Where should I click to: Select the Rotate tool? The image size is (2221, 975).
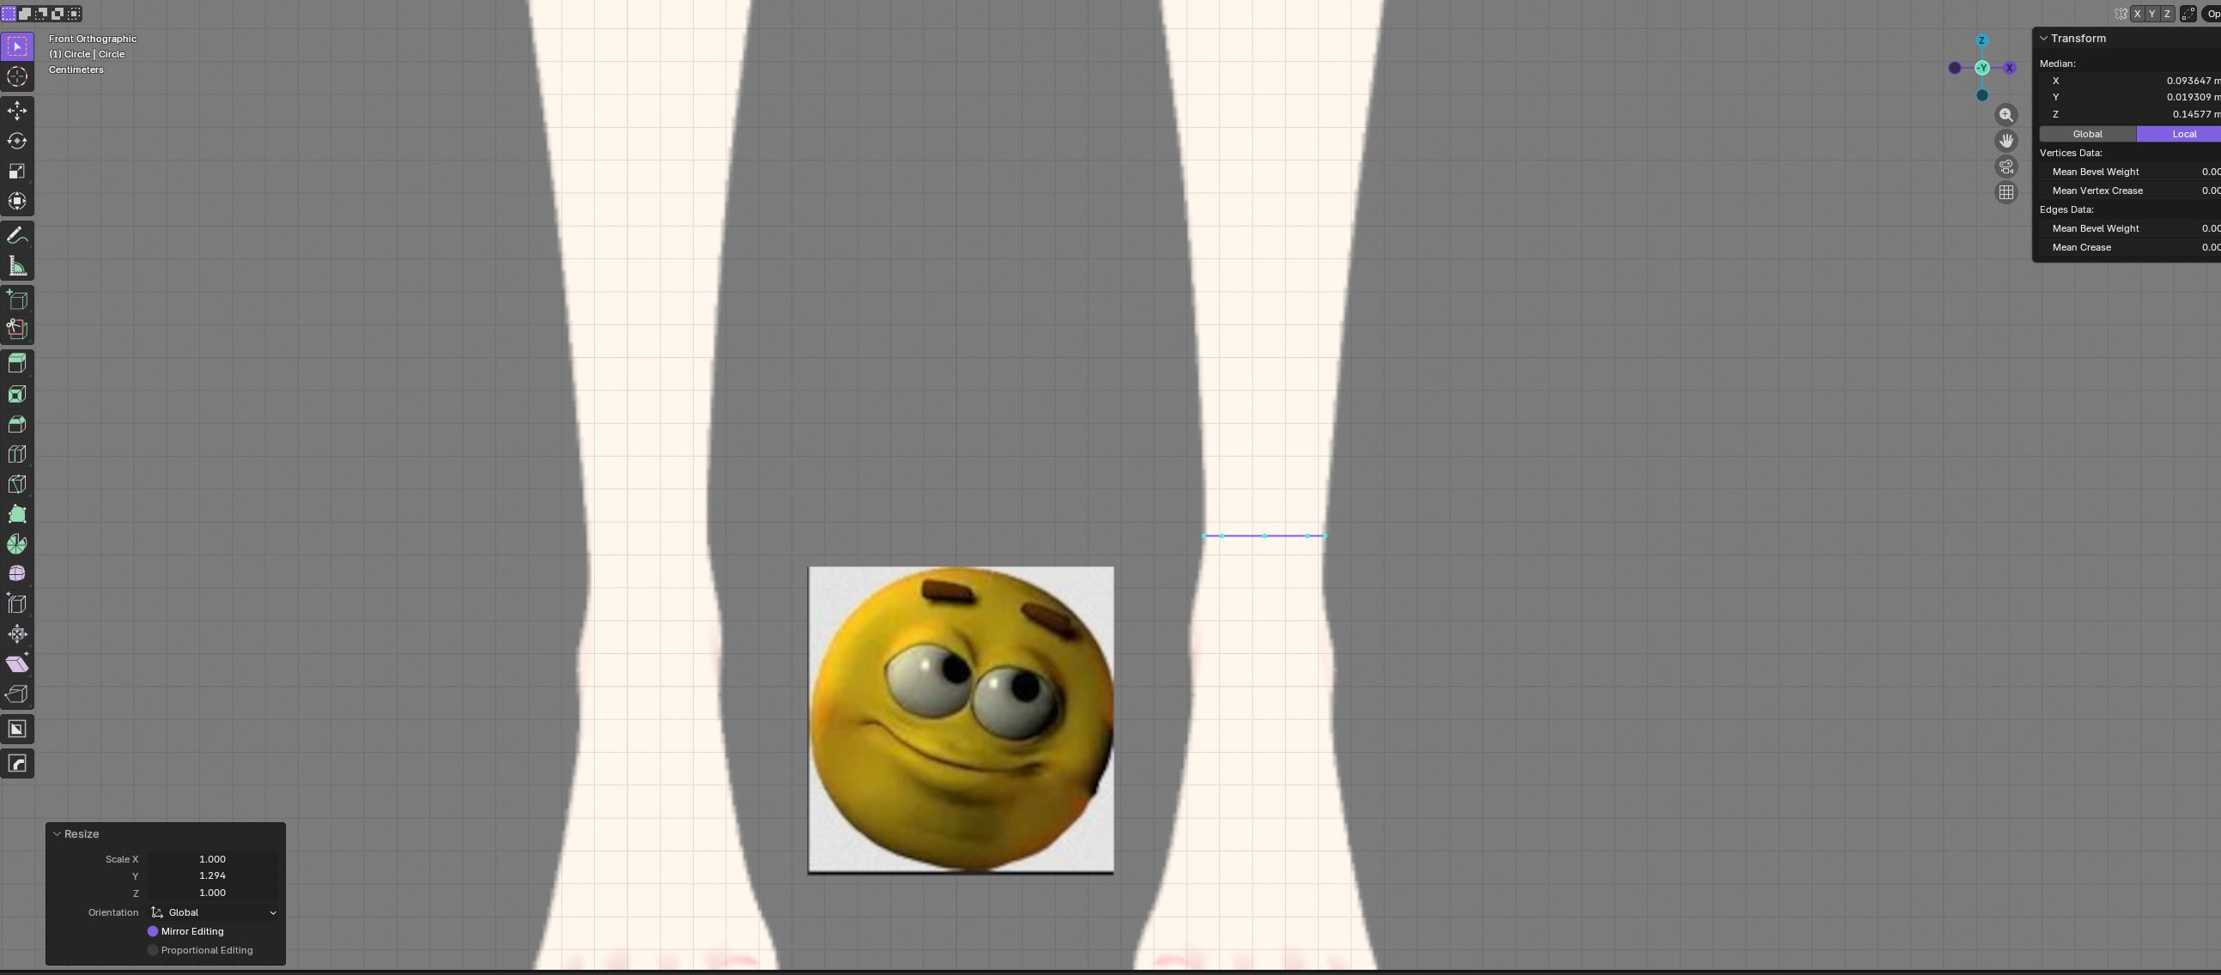point(17,141)
